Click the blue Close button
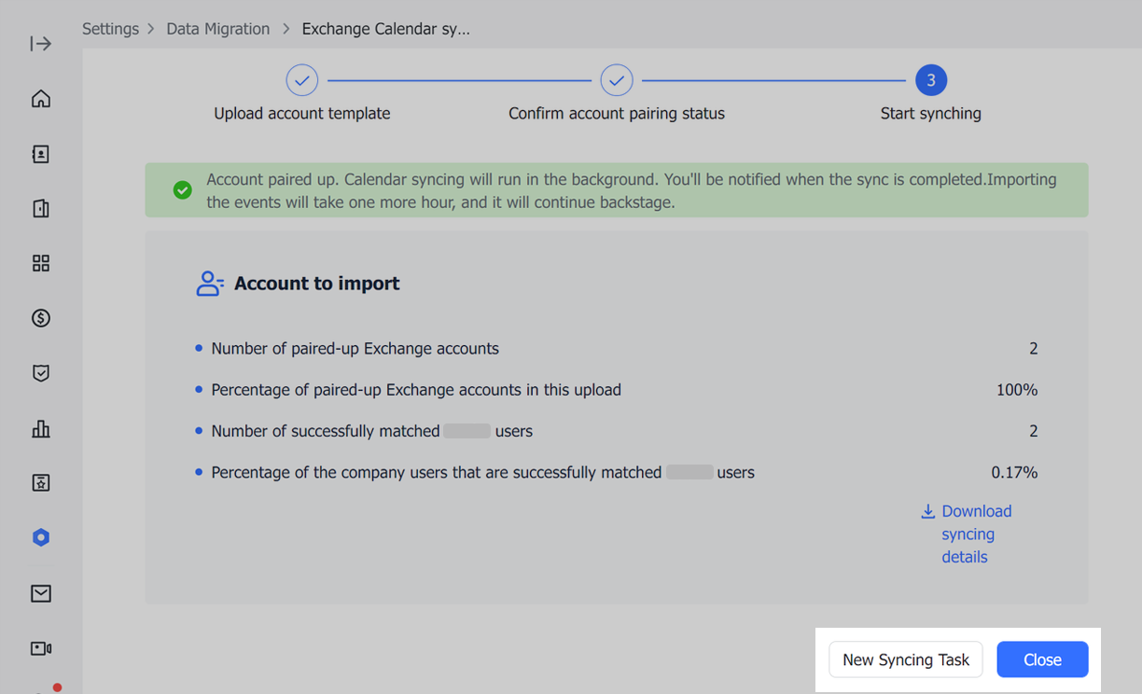Image resolution: width=1142 pixels, height=694 pixels. point(1042,659)
